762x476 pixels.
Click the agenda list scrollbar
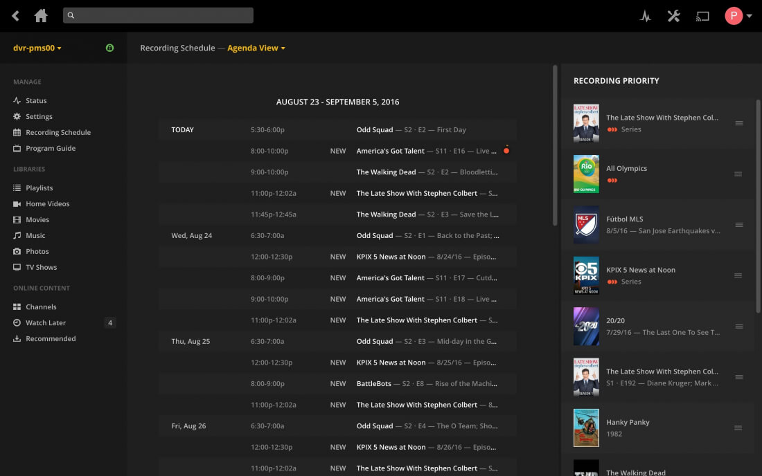tap(555, 145)
